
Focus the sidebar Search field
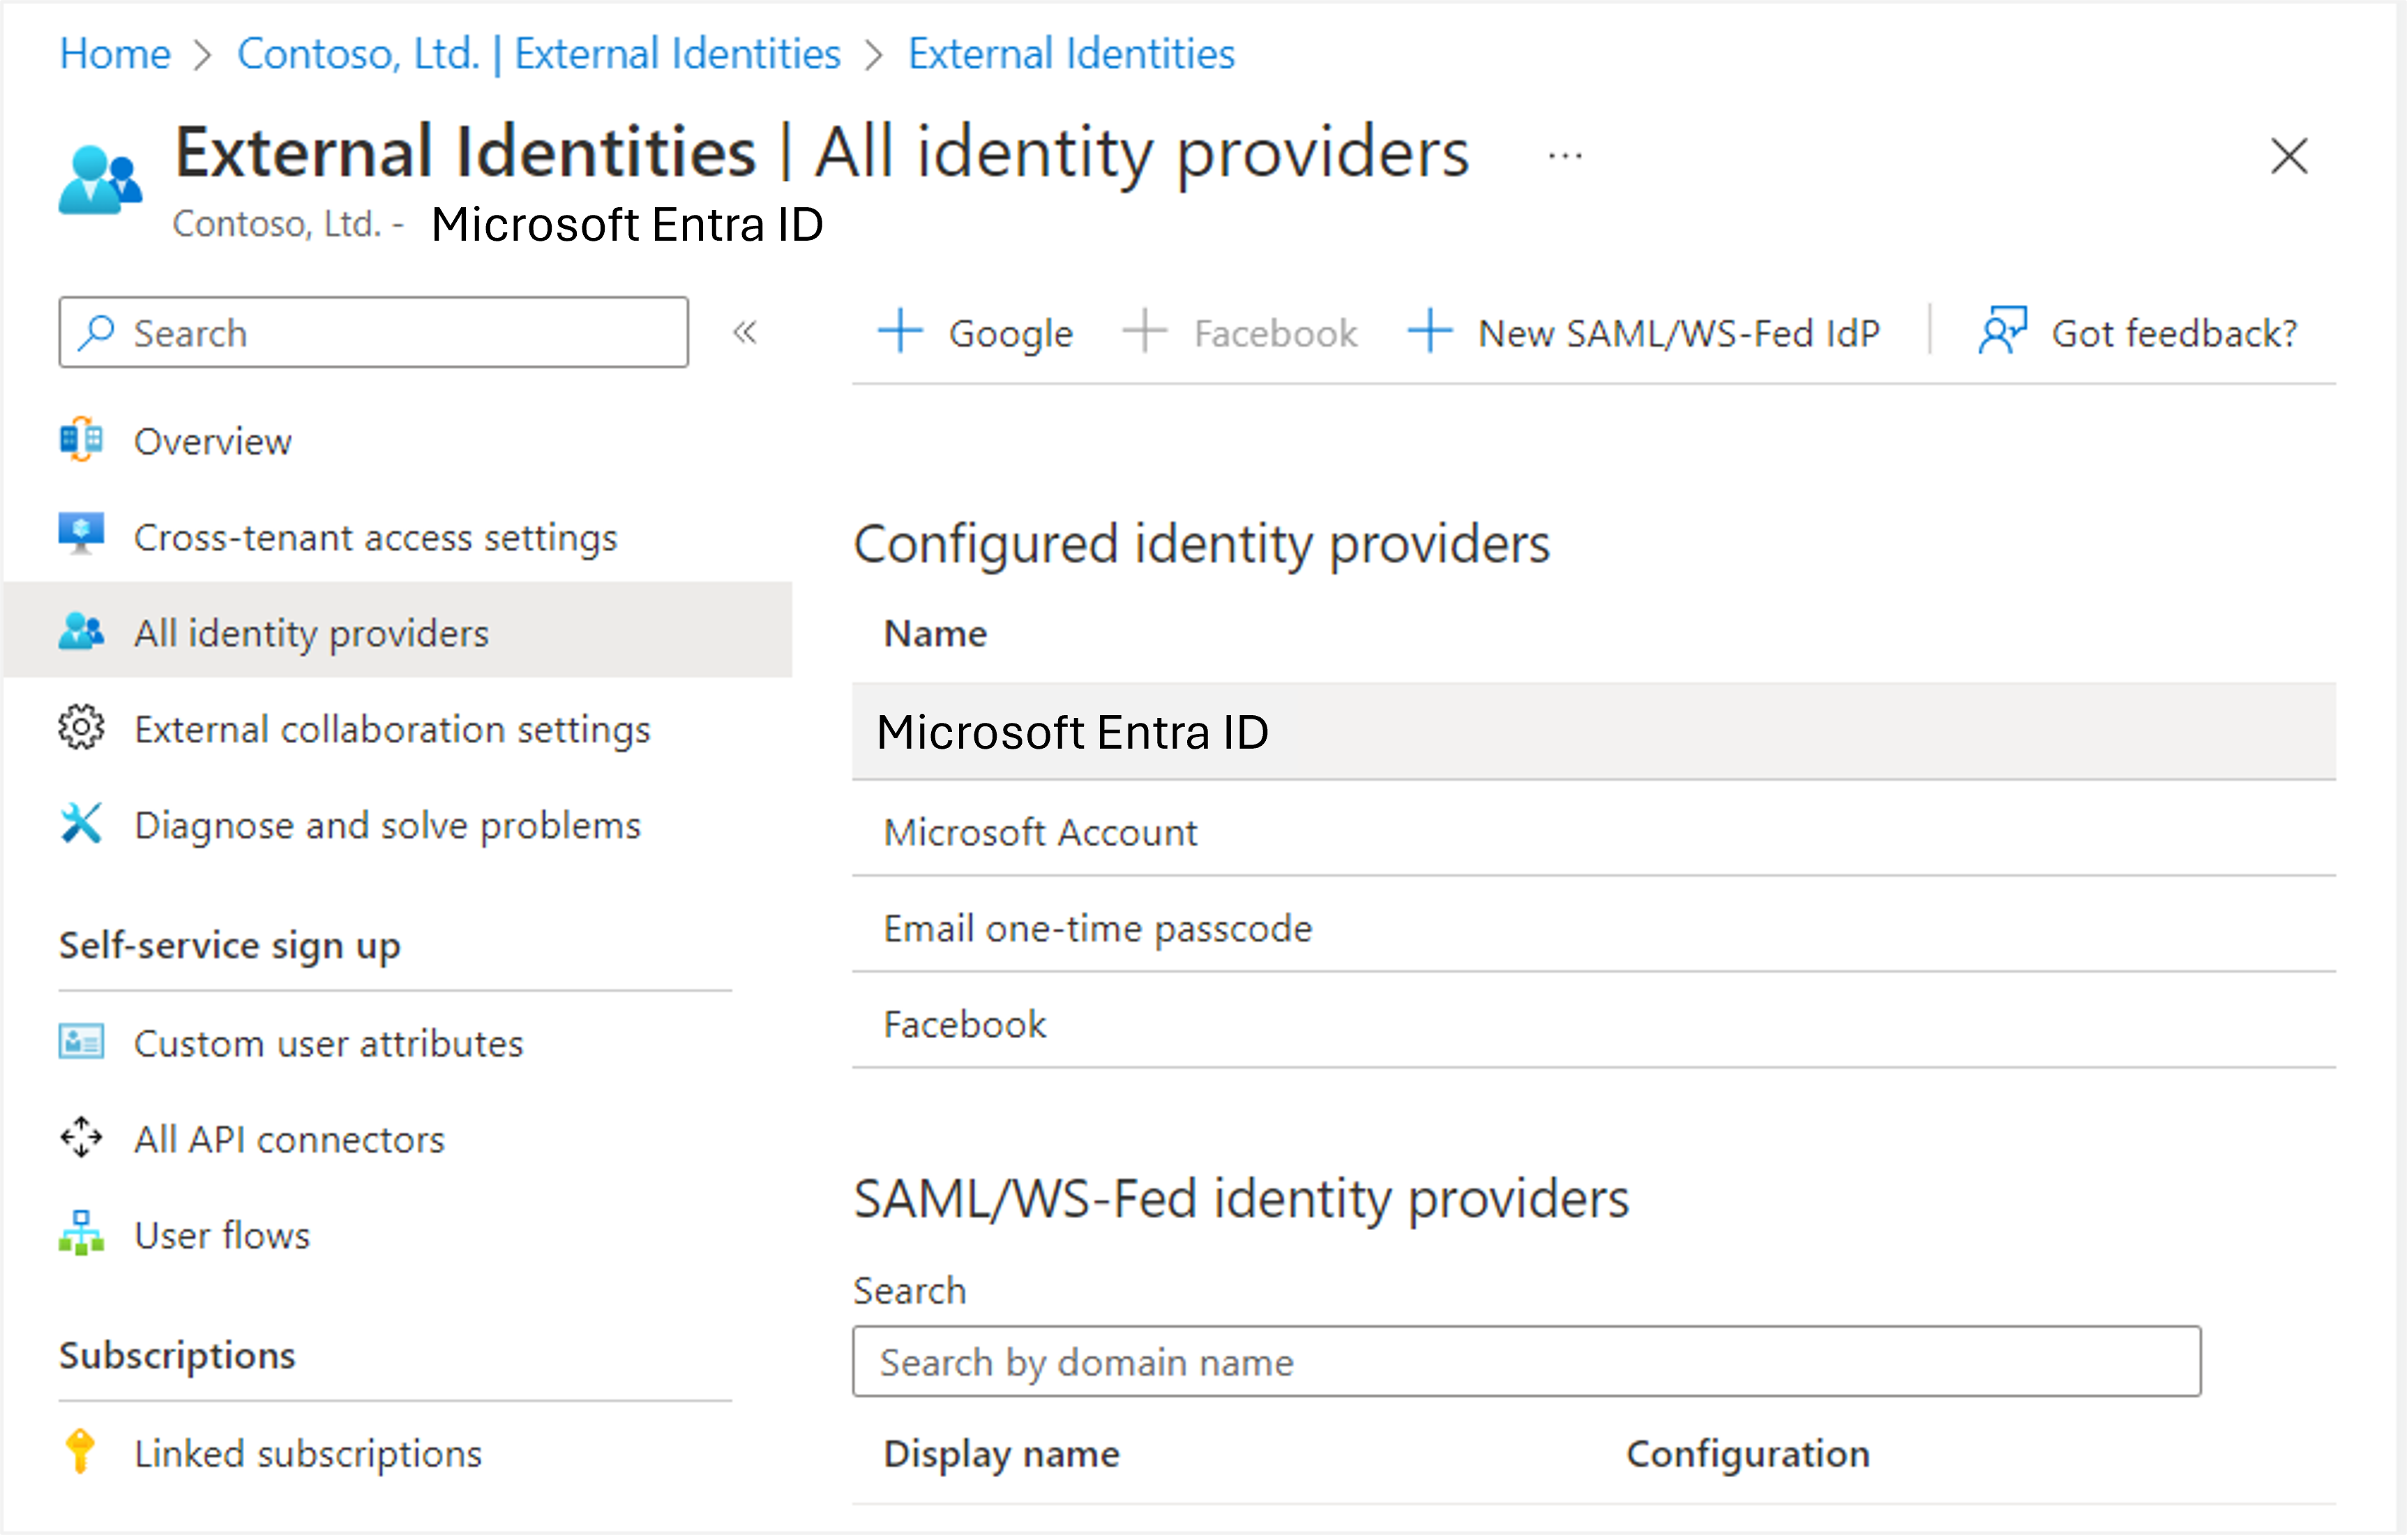[x=373, y=332]
